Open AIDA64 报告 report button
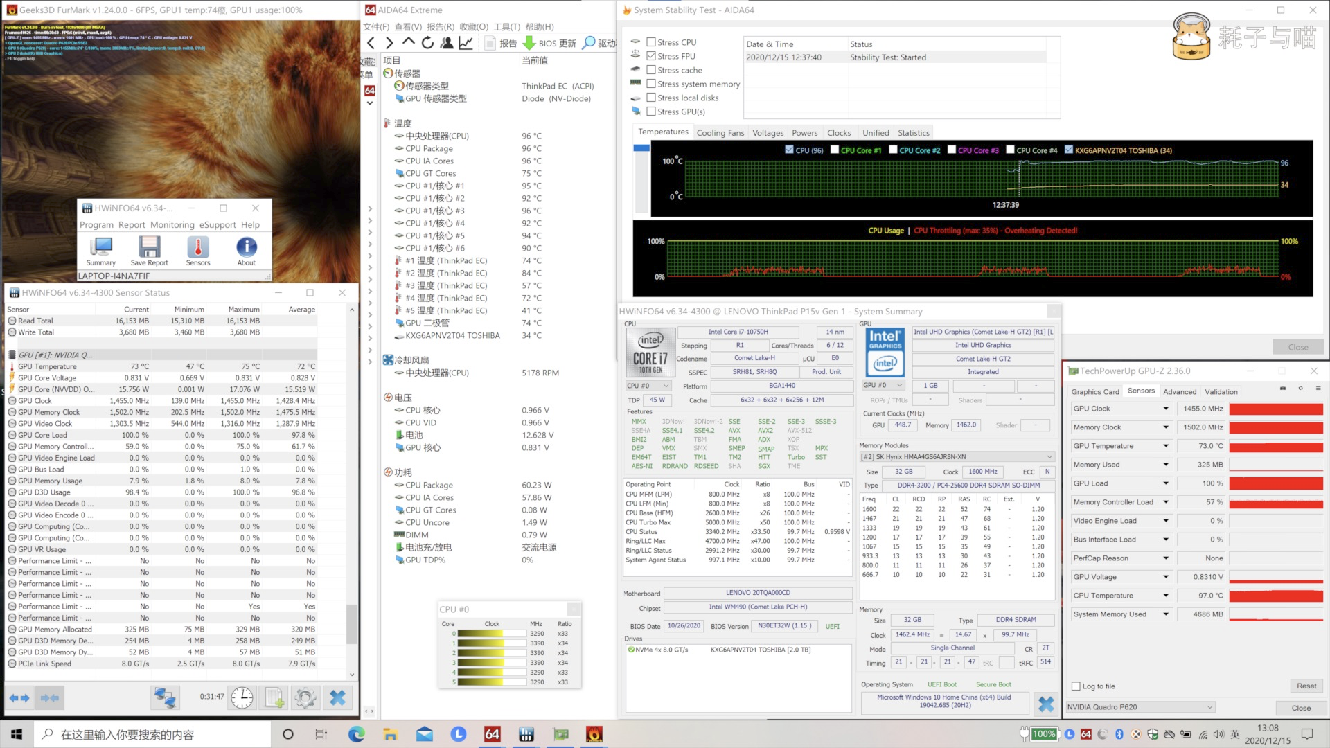The width and height of the screenshot is (1330, 748). pyautogui.click(x=502, y=43)
